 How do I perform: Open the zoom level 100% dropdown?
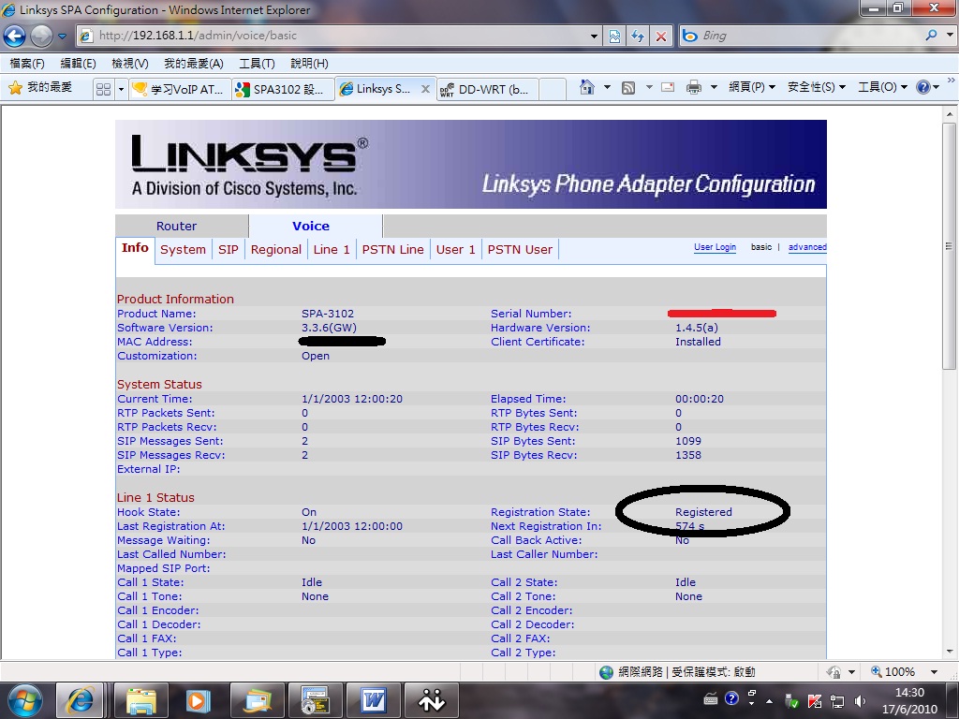pyautogui.click(x=934, y=672)
